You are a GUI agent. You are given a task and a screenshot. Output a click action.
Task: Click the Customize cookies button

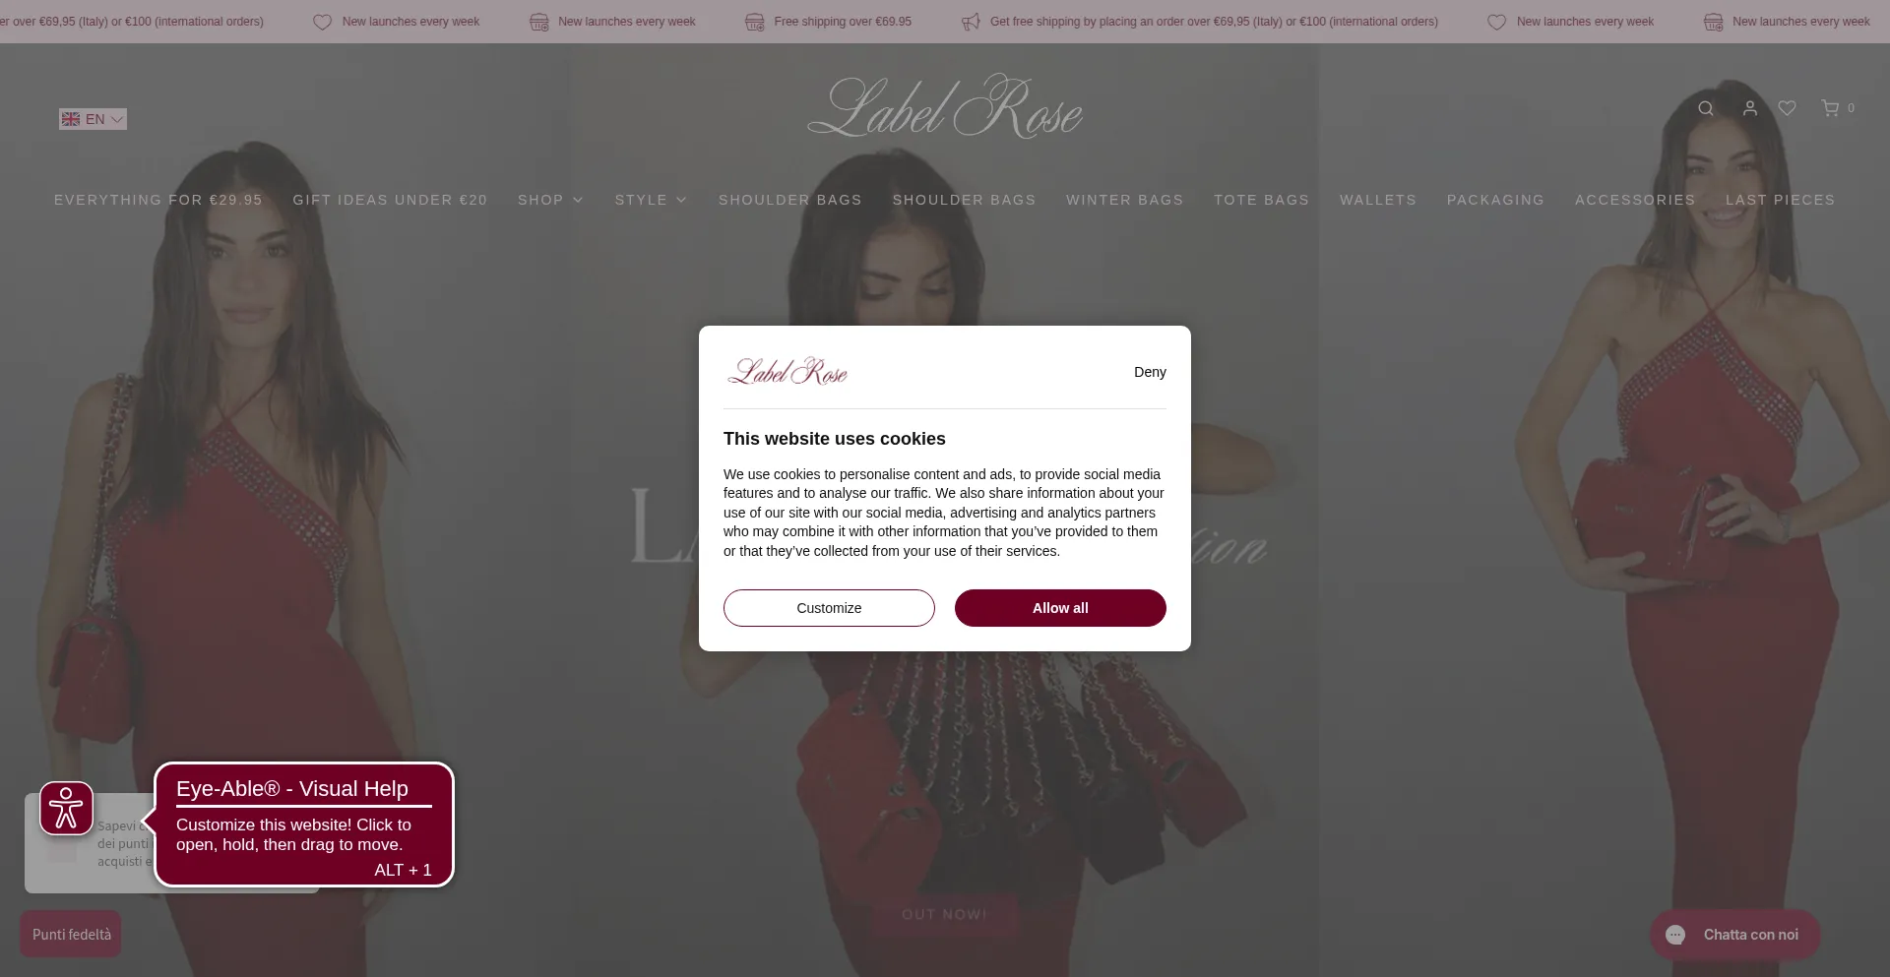[829, 608]
